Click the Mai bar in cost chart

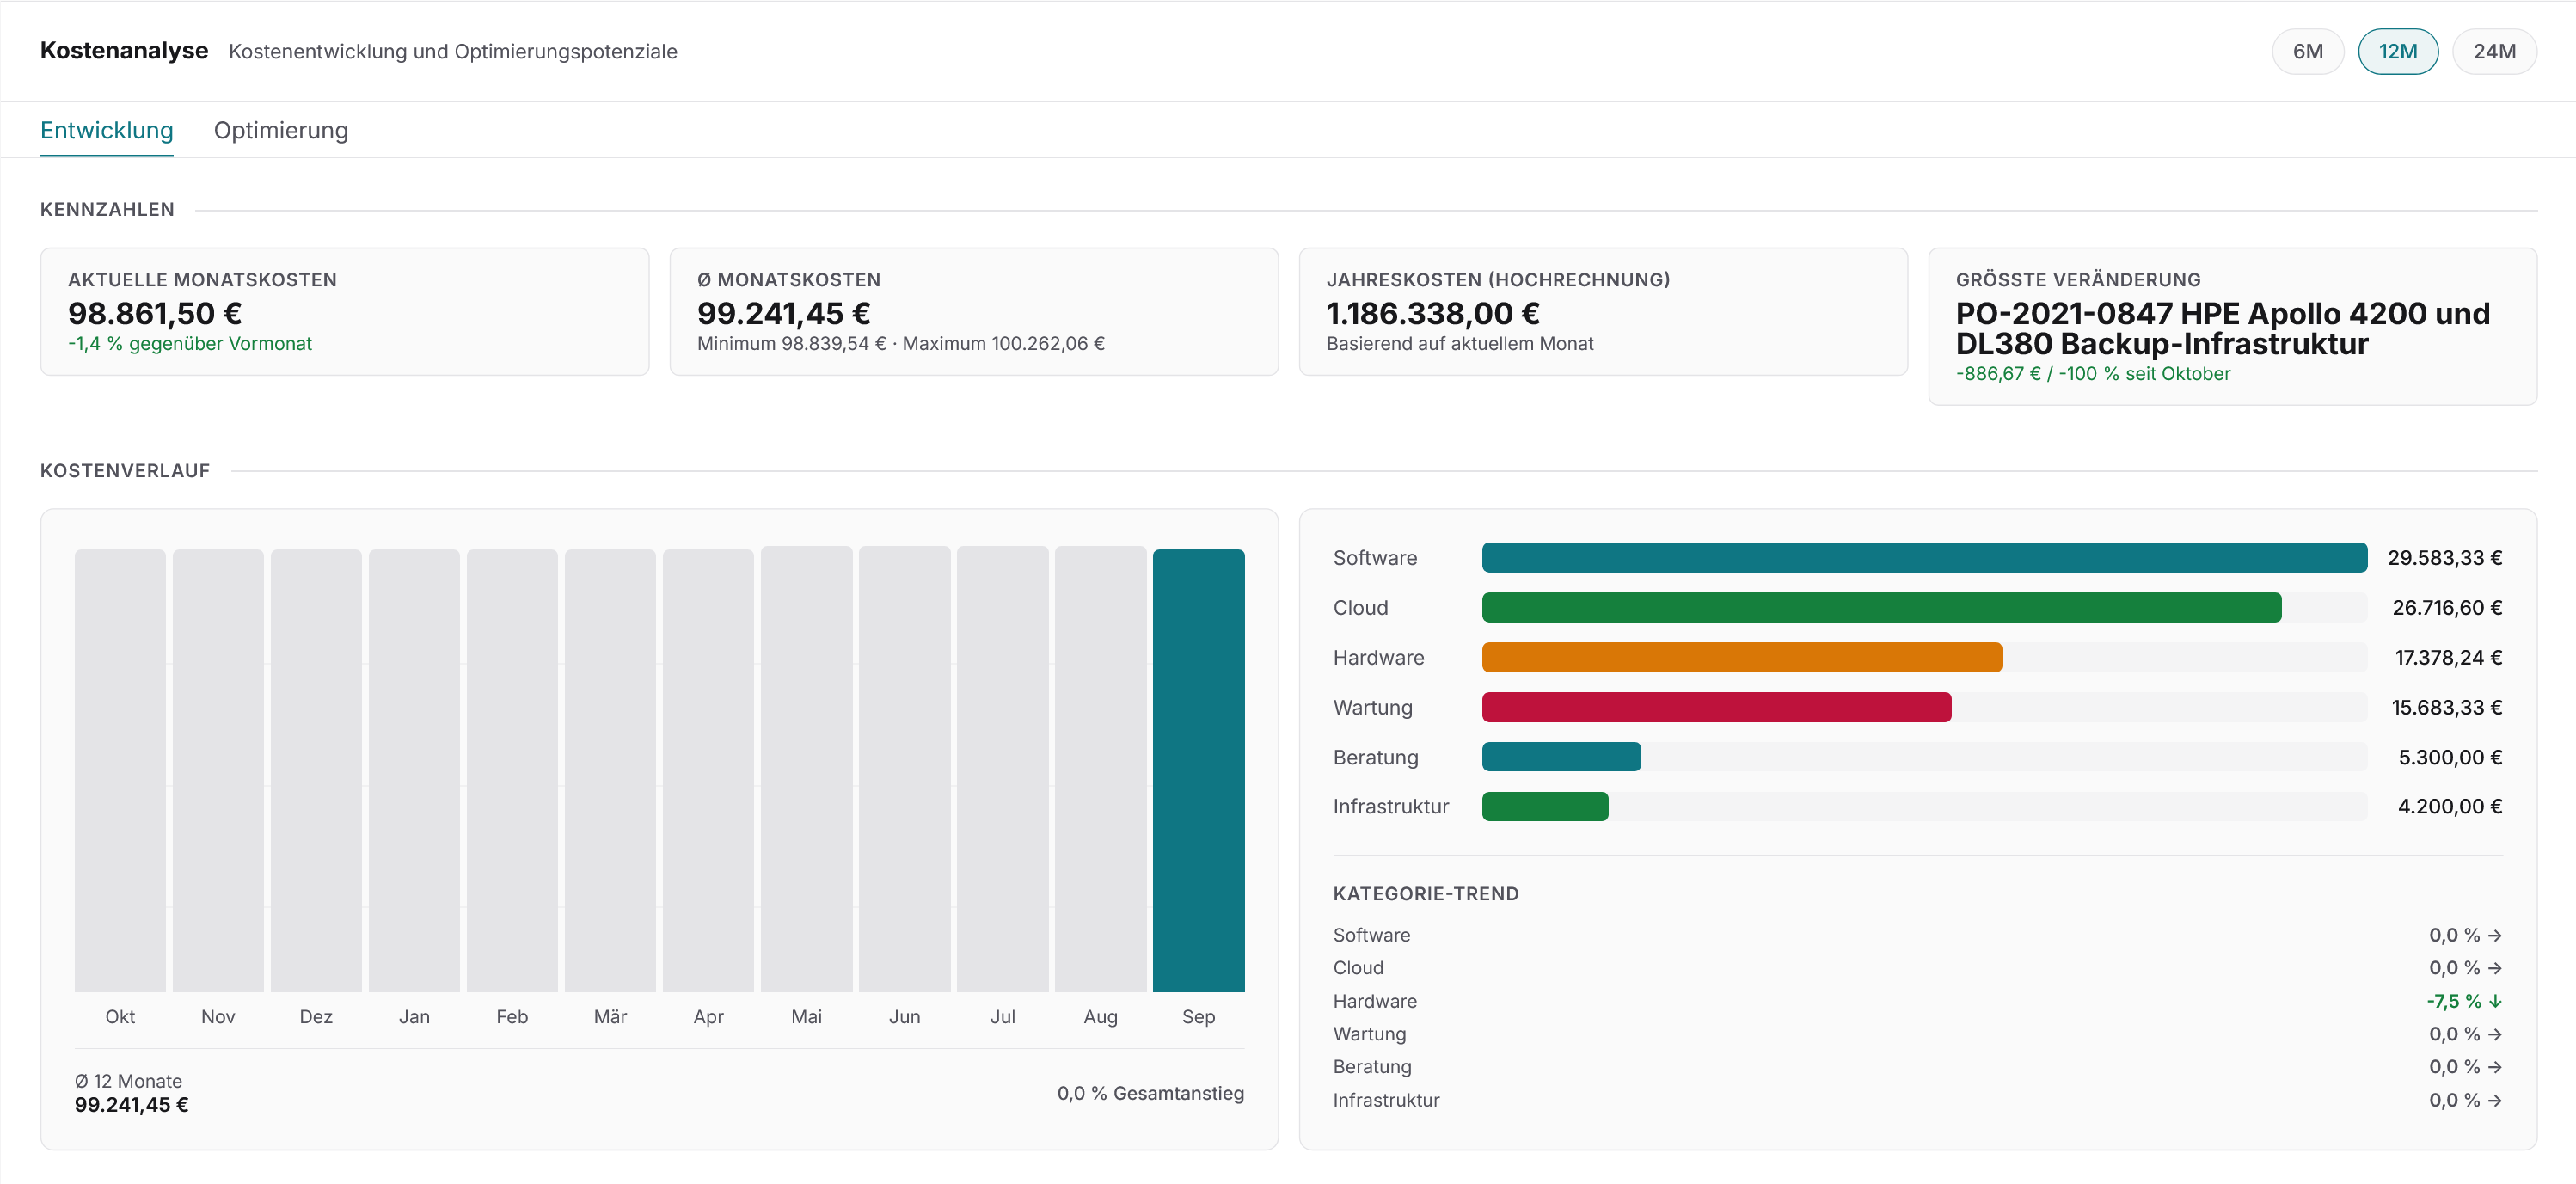pos(806,769)
